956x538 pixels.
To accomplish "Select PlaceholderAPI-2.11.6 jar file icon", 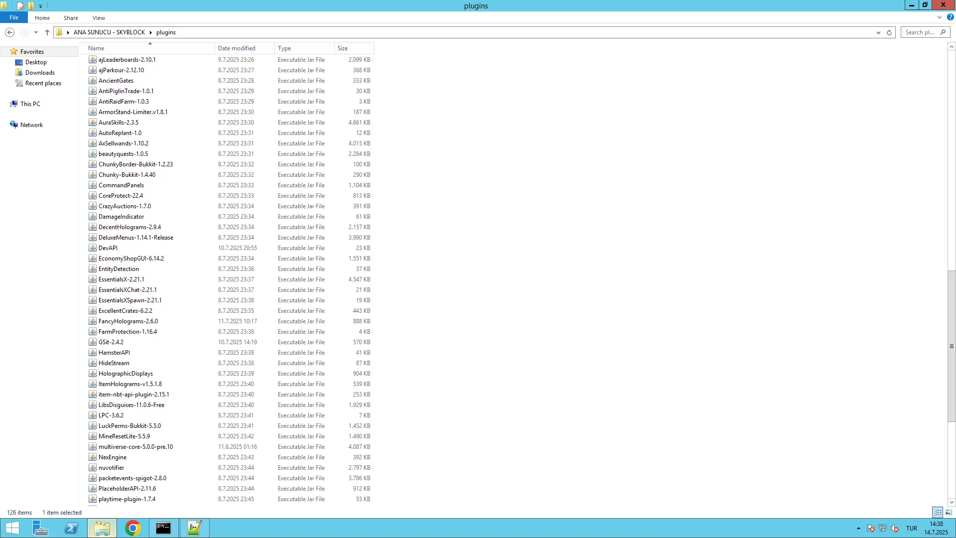I will click(93, 489).
